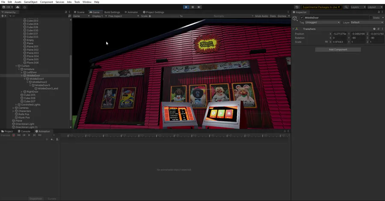Click the Pause button in the top toolbar
Viewport: 385px width, 201px height.
[x=193, y=7]
